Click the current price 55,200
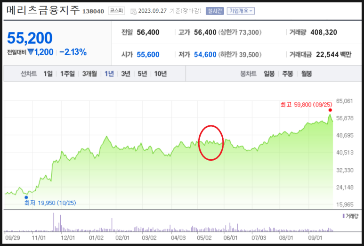The image size is (364, 246). 30,38
